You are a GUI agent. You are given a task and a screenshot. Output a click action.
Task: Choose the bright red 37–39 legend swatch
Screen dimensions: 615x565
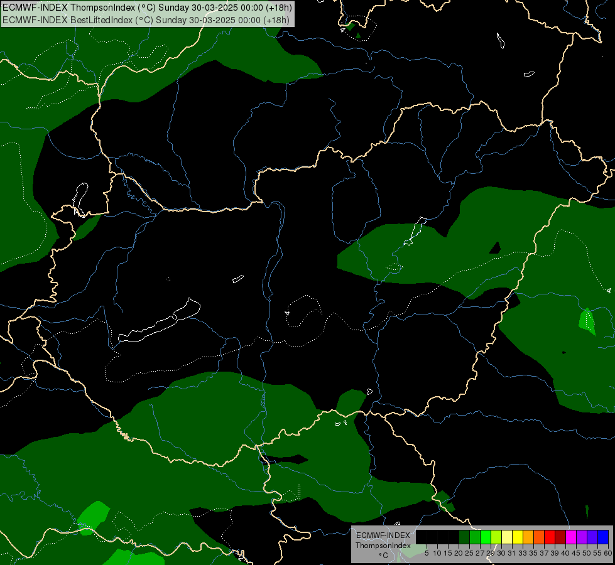[x=550, y=537]
